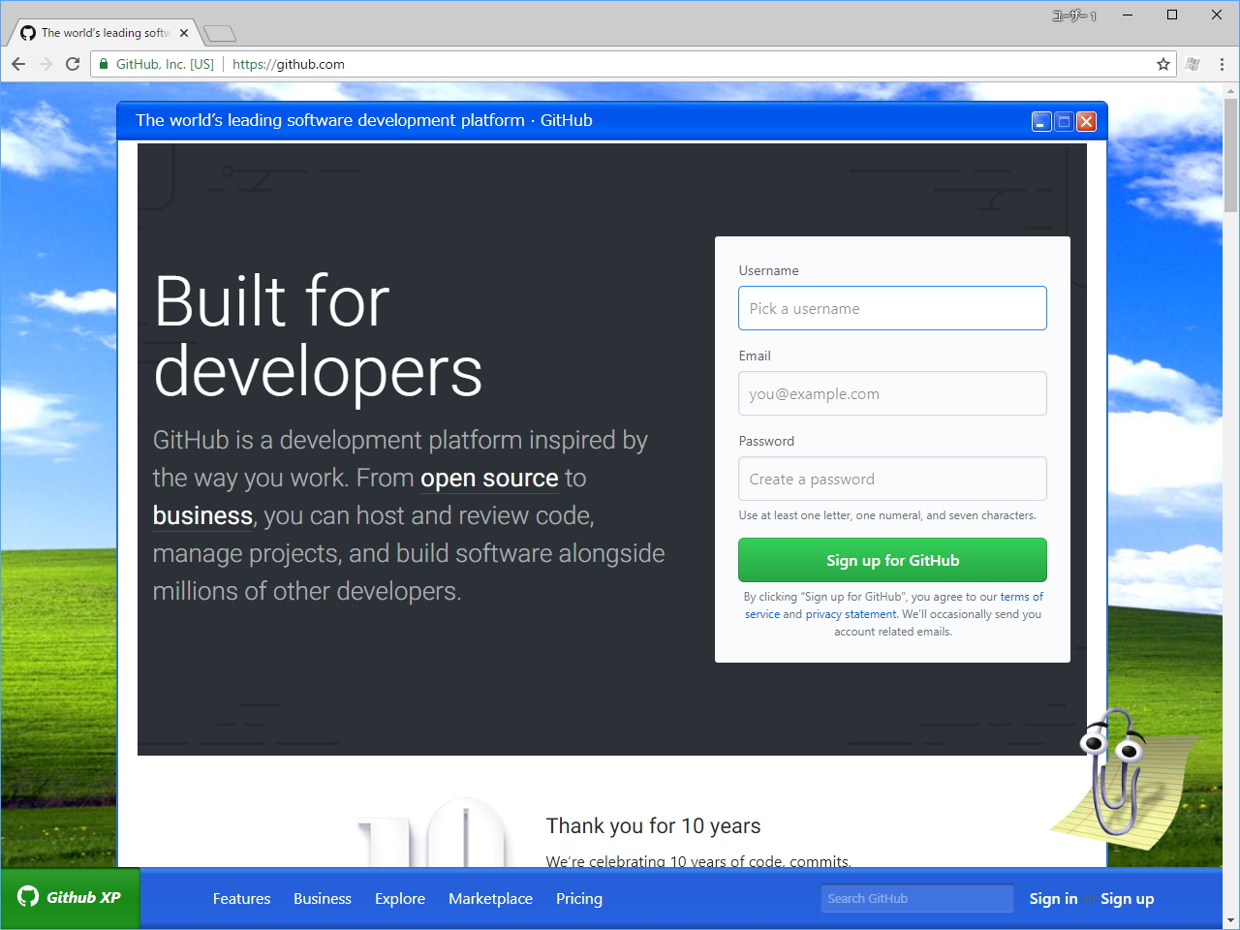Close the XP-style GitHub window
Screen dimensions: 1240x930
(x=1086, y=121)
